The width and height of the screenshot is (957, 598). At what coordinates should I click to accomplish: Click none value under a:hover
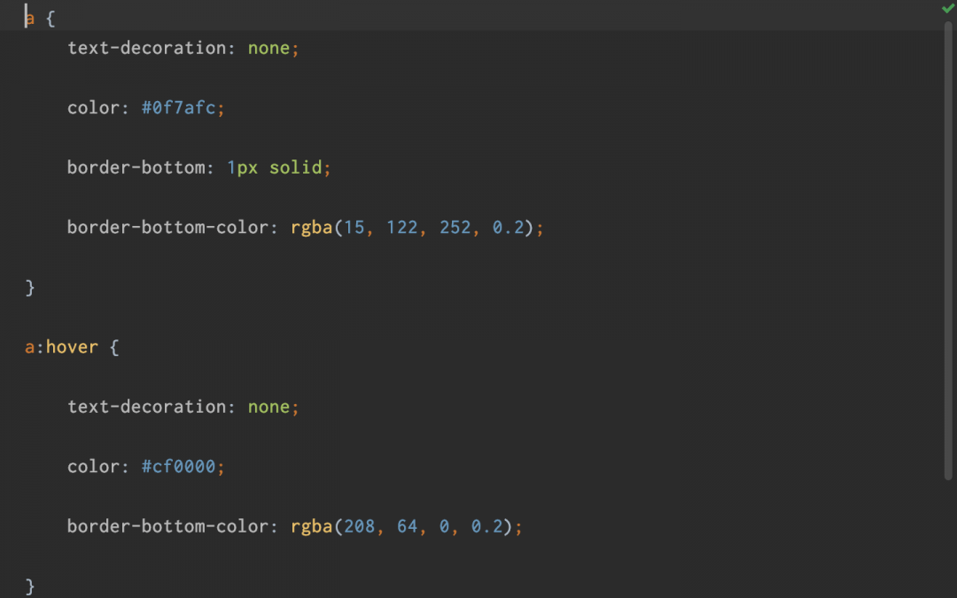click(268, 408)
